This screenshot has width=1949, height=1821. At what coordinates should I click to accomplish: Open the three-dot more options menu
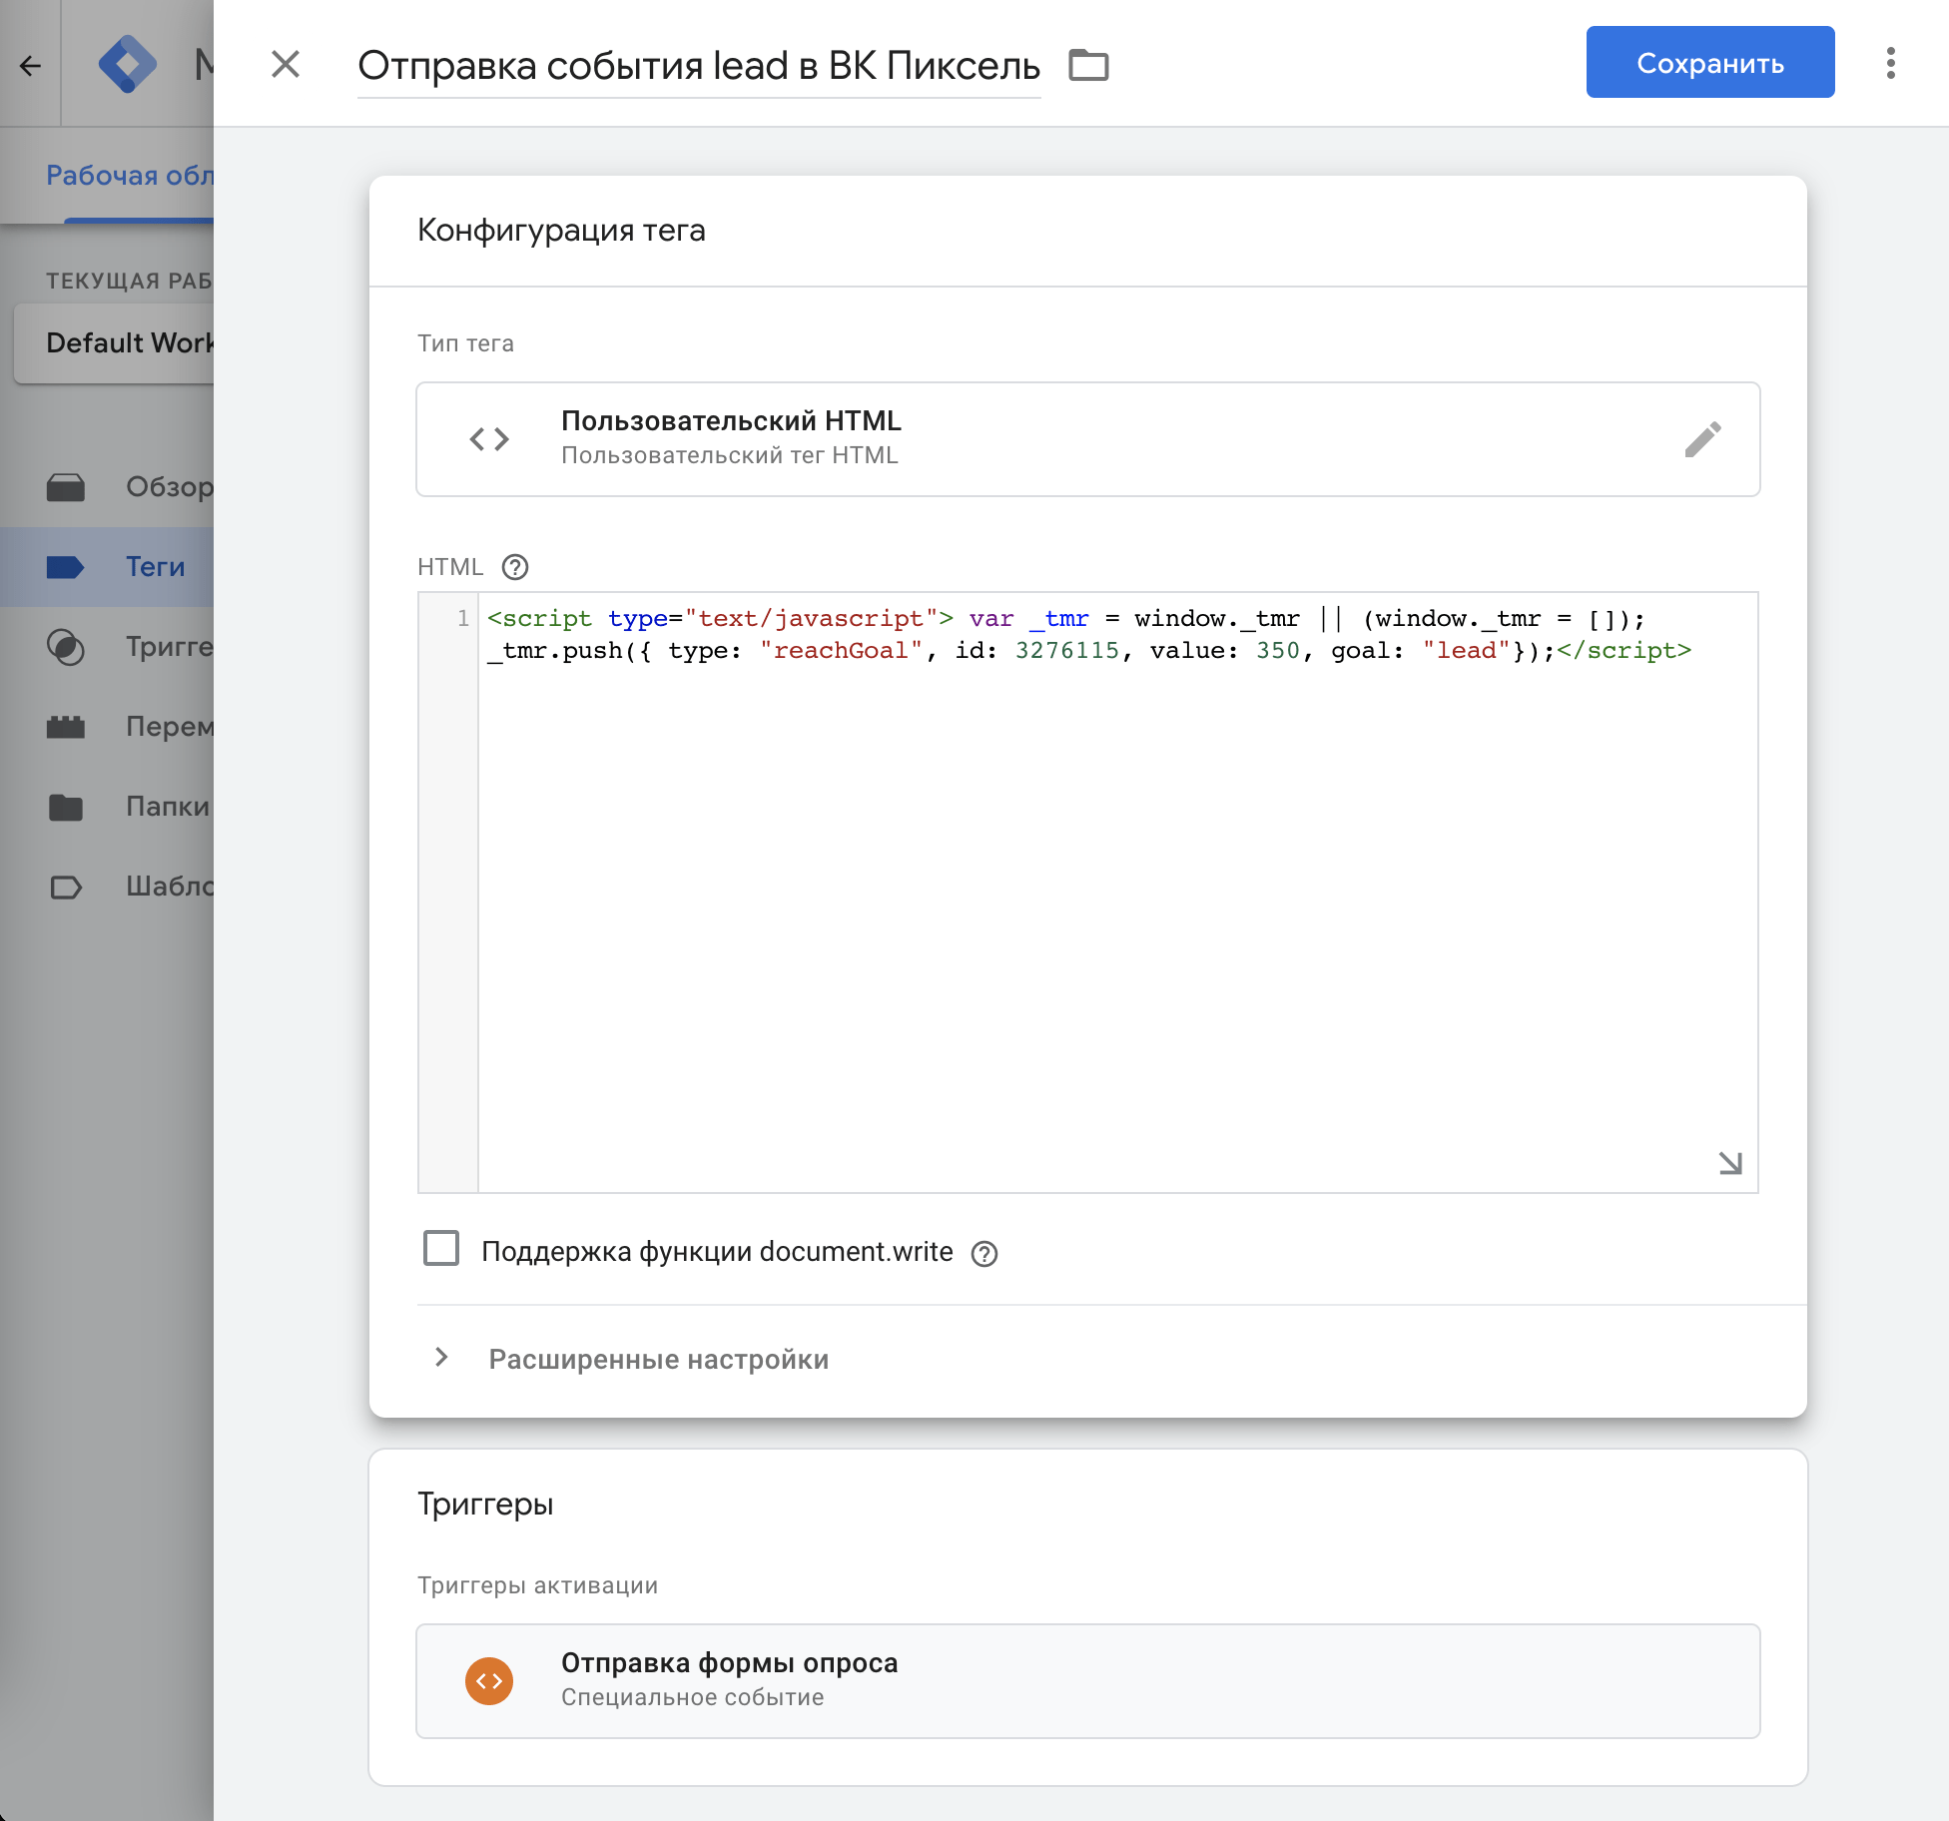click(1890, 62)
